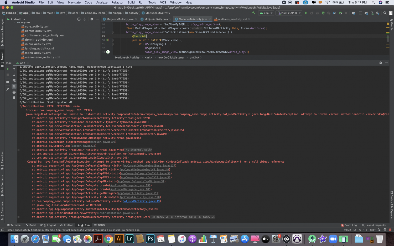Click the Debug app bug icon
Image resolution: width=394 pixels, height=246 pixels.
tap(323, 13)
